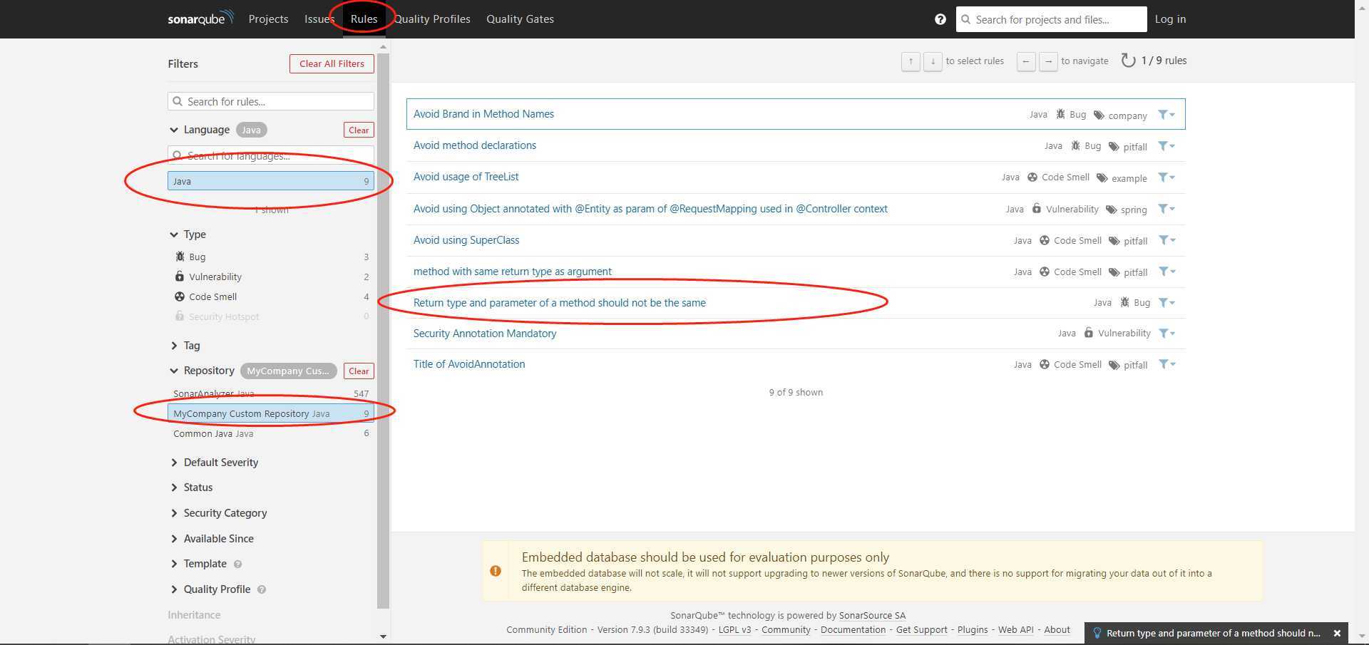Open the help question mark icon
The image size is (1369, 645).
(x=940, y=19)
